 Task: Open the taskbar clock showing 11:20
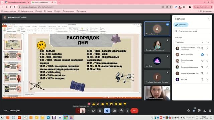click(x=204, y=118)
